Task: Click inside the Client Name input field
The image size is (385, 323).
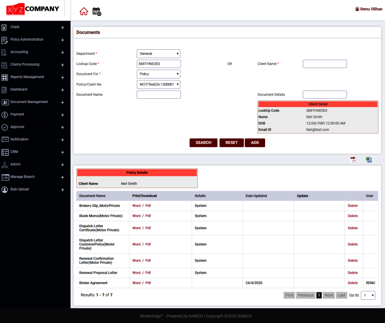Action: 324,64
